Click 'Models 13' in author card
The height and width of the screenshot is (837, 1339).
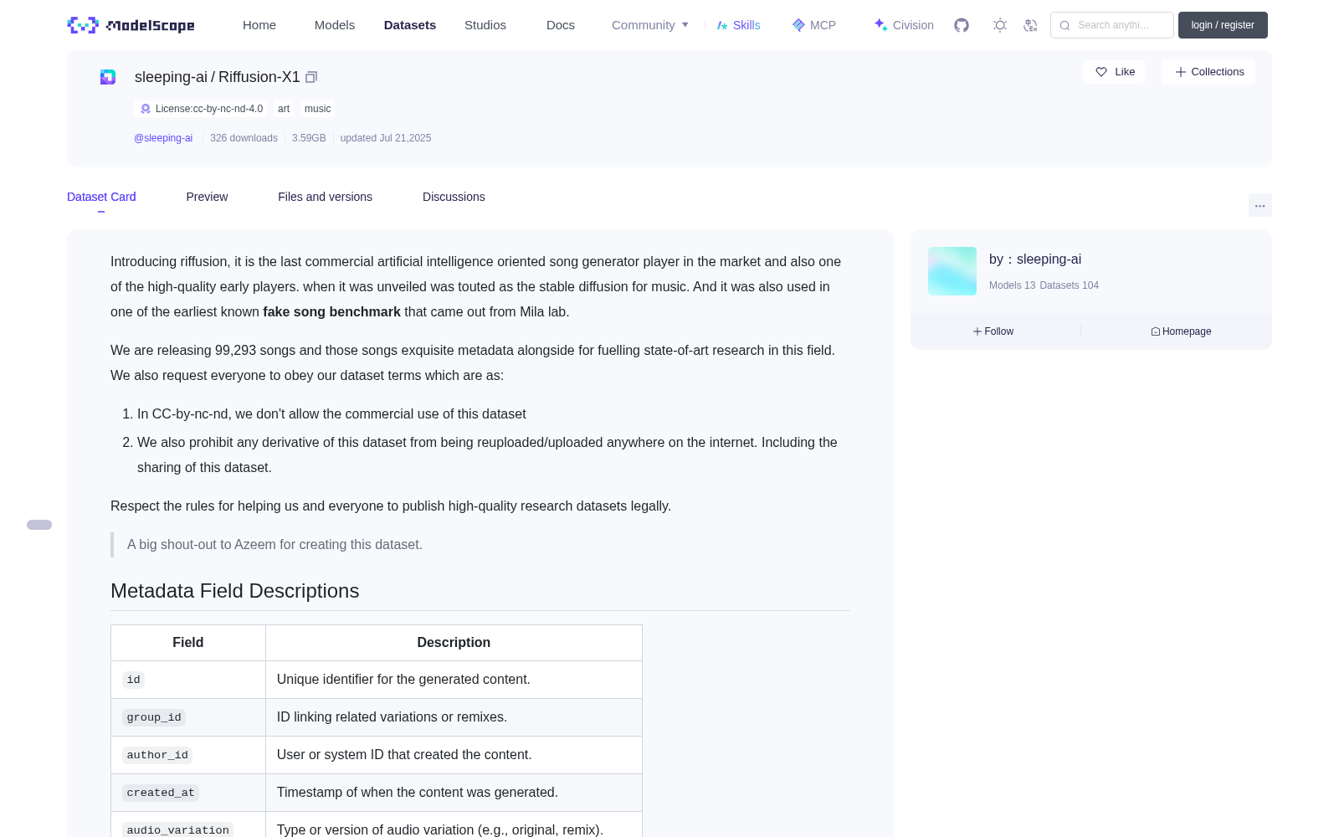click(x=1012, y=285)
